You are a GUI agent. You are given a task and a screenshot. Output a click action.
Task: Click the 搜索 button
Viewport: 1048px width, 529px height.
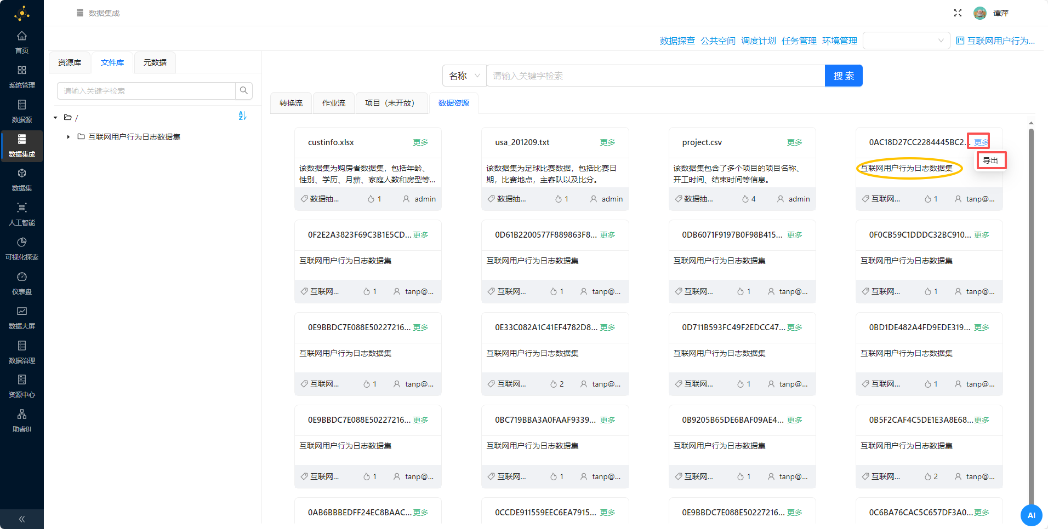click(844, 76)
